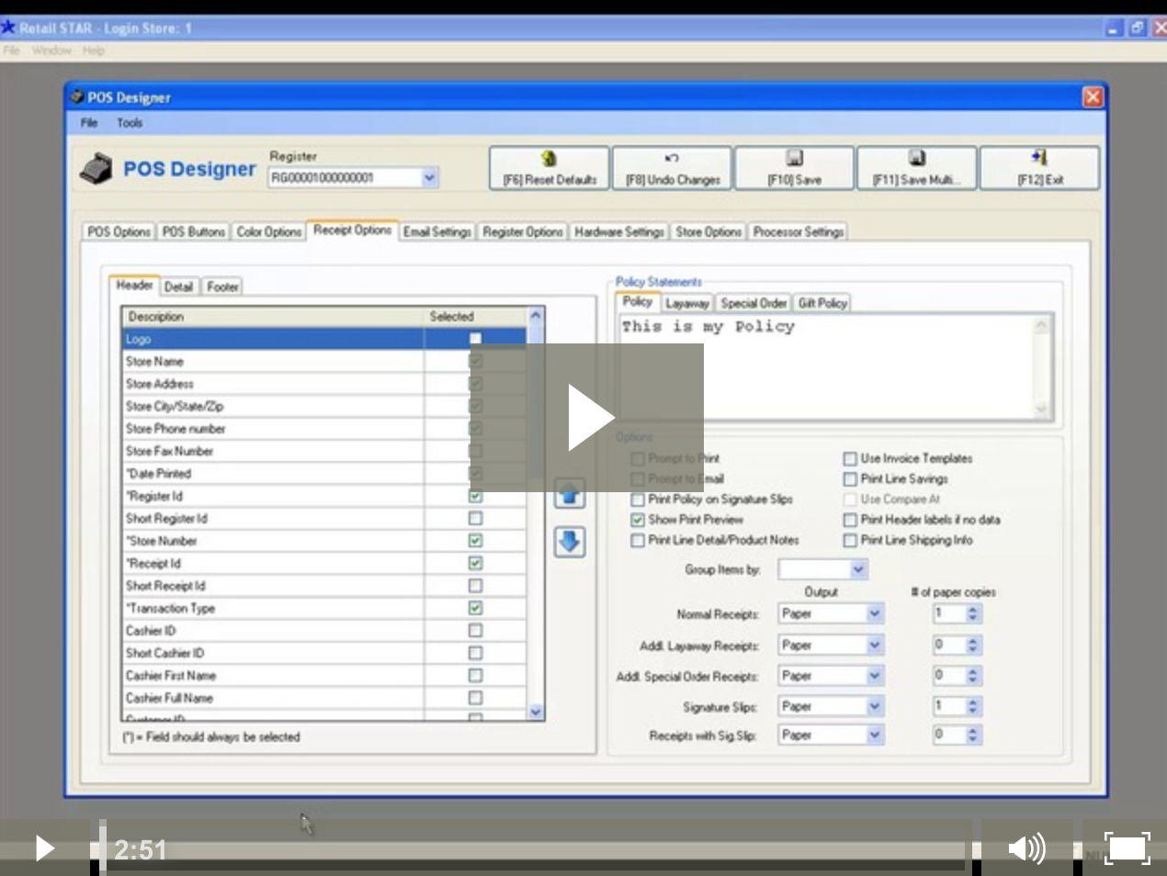Click the F11 Save Multi button
The height and width of the screenshot is (876, 1167).
tap(917, 168)
